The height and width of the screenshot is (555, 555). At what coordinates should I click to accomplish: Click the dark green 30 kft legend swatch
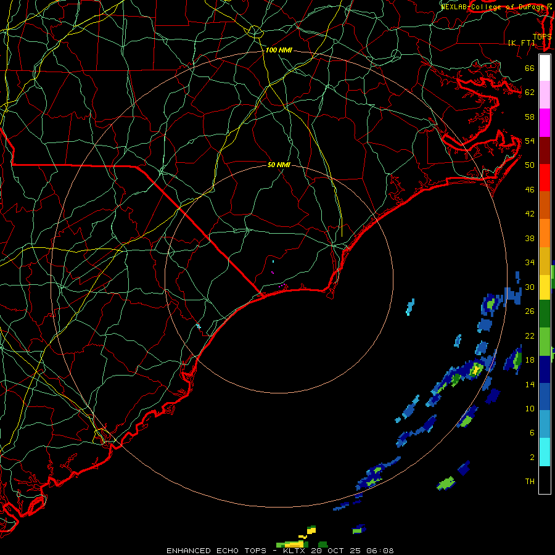click(545, 314)
